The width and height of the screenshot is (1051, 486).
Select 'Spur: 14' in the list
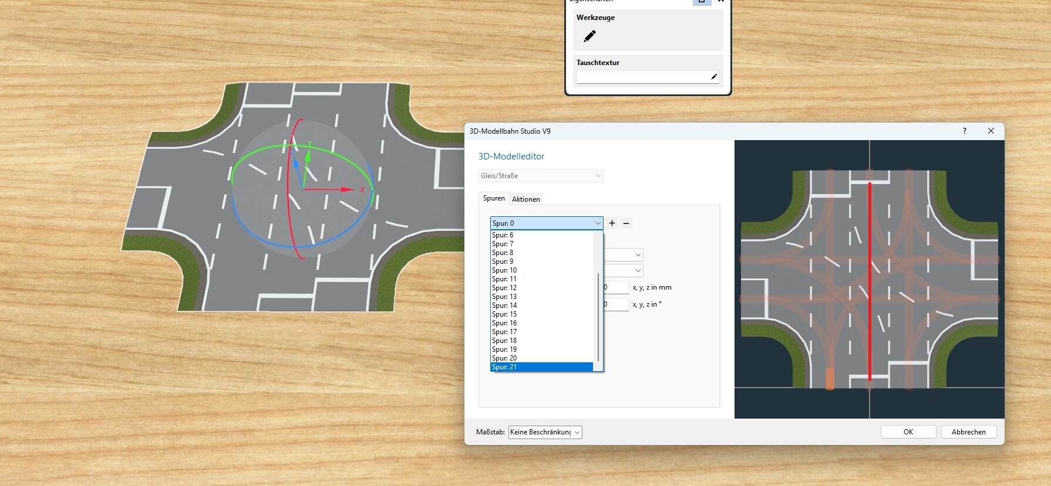(x=542, y=305)
